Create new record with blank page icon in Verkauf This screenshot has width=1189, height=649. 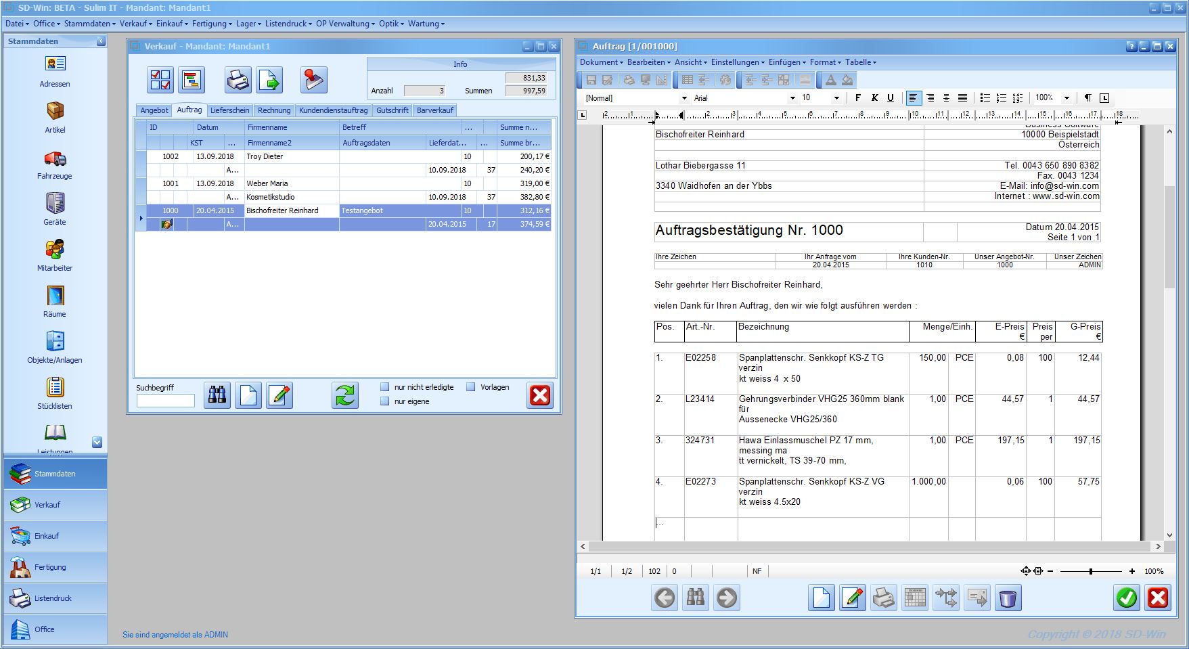pos(248,395)
